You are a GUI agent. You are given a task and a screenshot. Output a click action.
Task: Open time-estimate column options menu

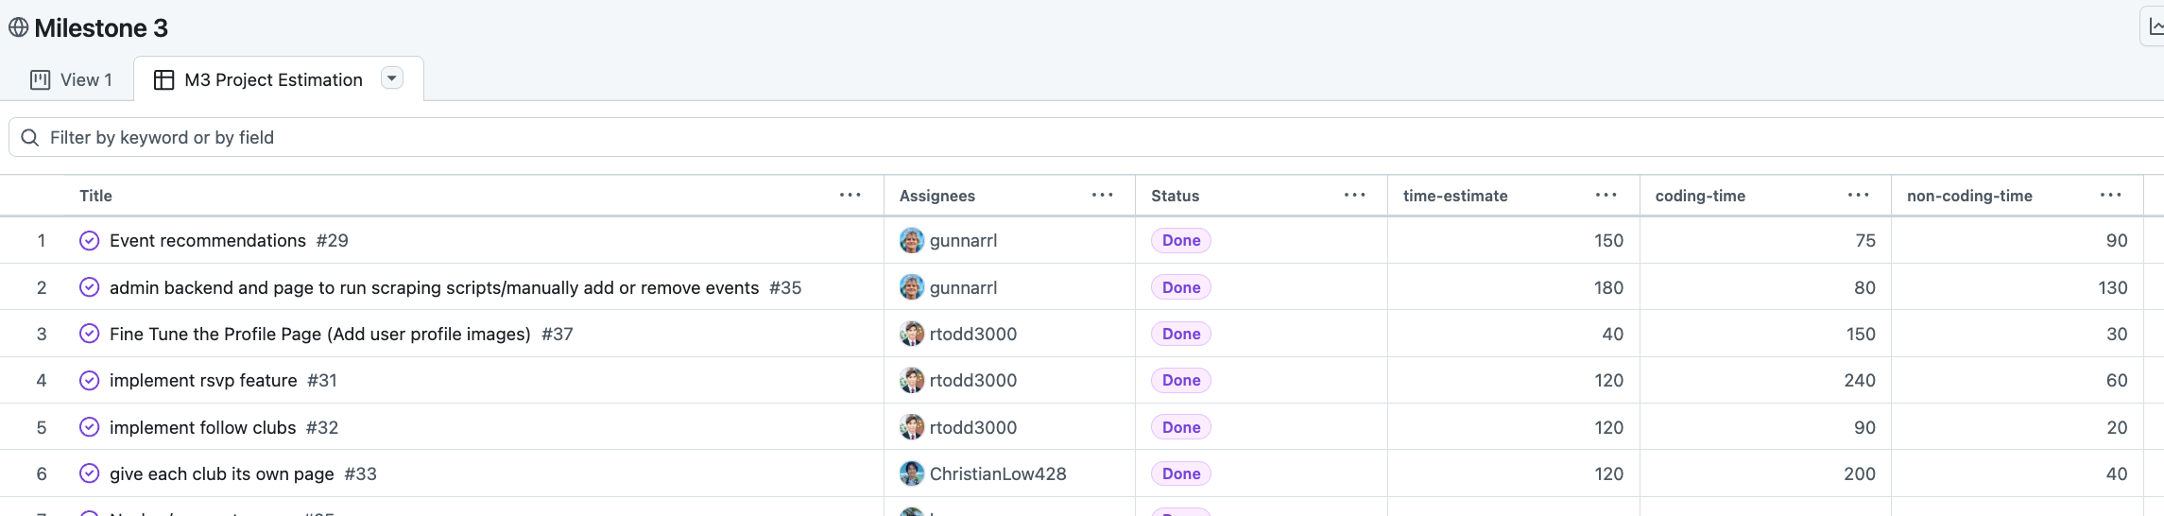[x=1606, y=196]
